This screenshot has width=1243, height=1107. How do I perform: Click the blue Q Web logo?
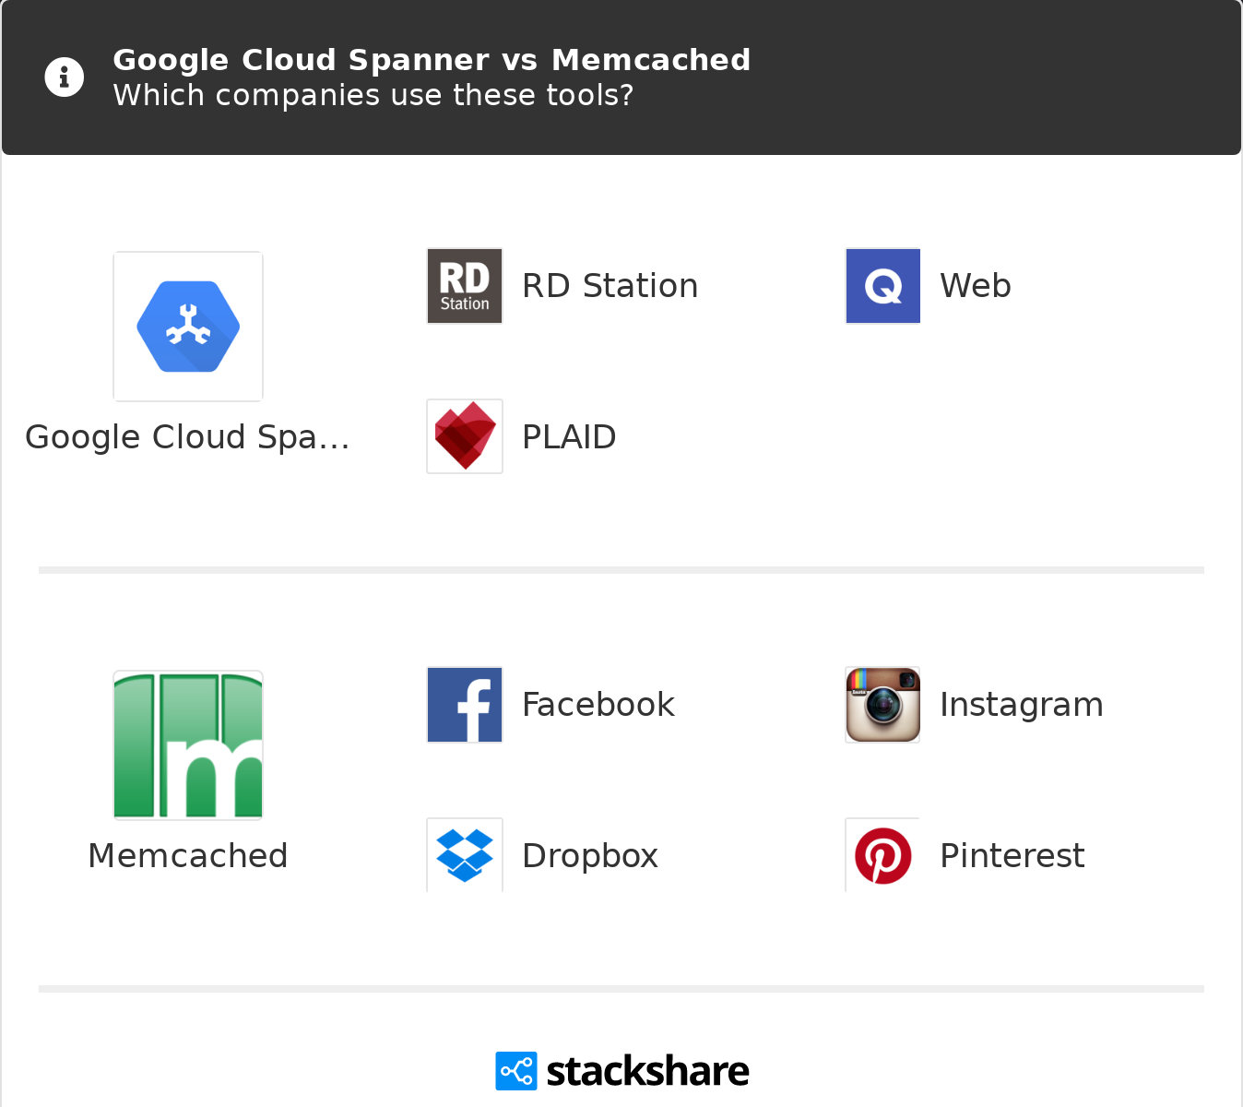(882, 286)
